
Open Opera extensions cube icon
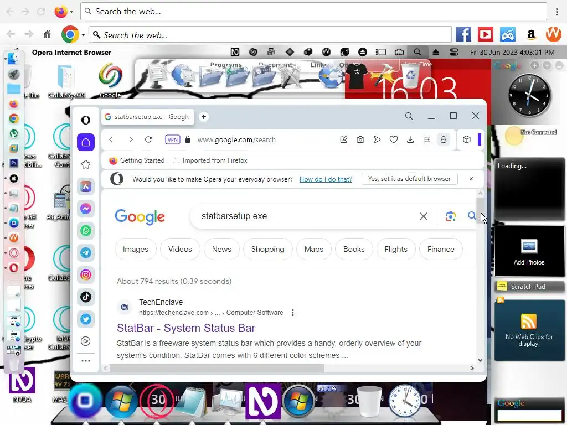click(x=466, y=139)
